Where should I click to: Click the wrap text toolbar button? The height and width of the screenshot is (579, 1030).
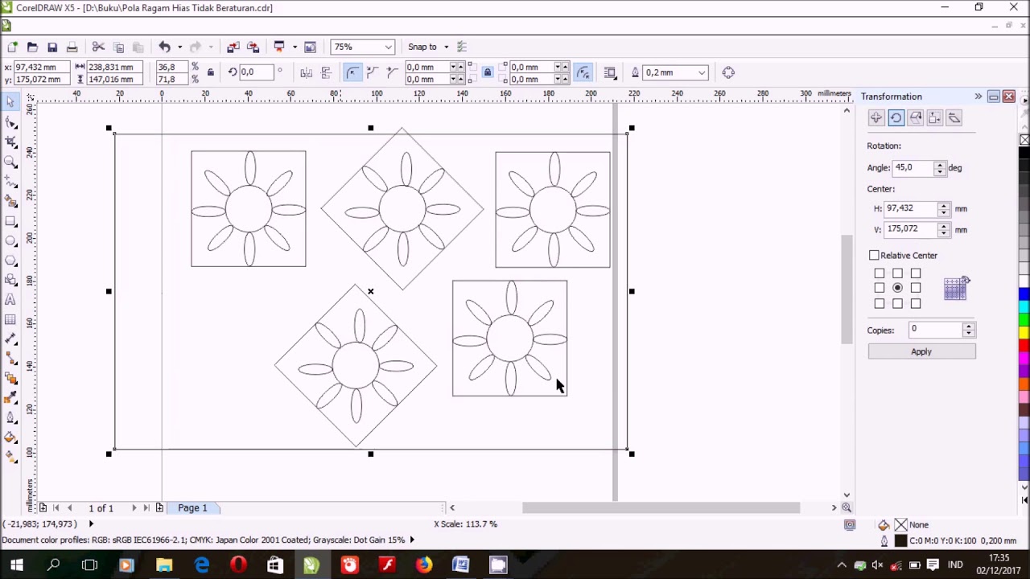[x=610, y=72]
